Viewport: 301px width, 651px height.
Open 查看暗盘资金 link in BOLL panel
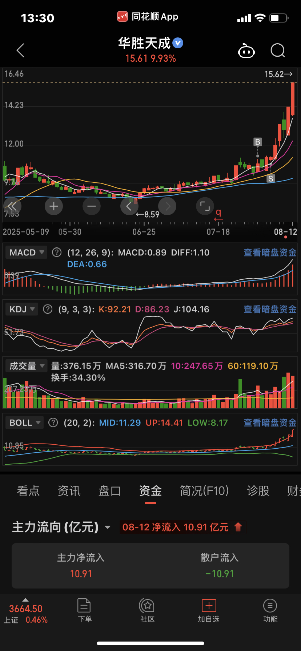pos(270,422)
